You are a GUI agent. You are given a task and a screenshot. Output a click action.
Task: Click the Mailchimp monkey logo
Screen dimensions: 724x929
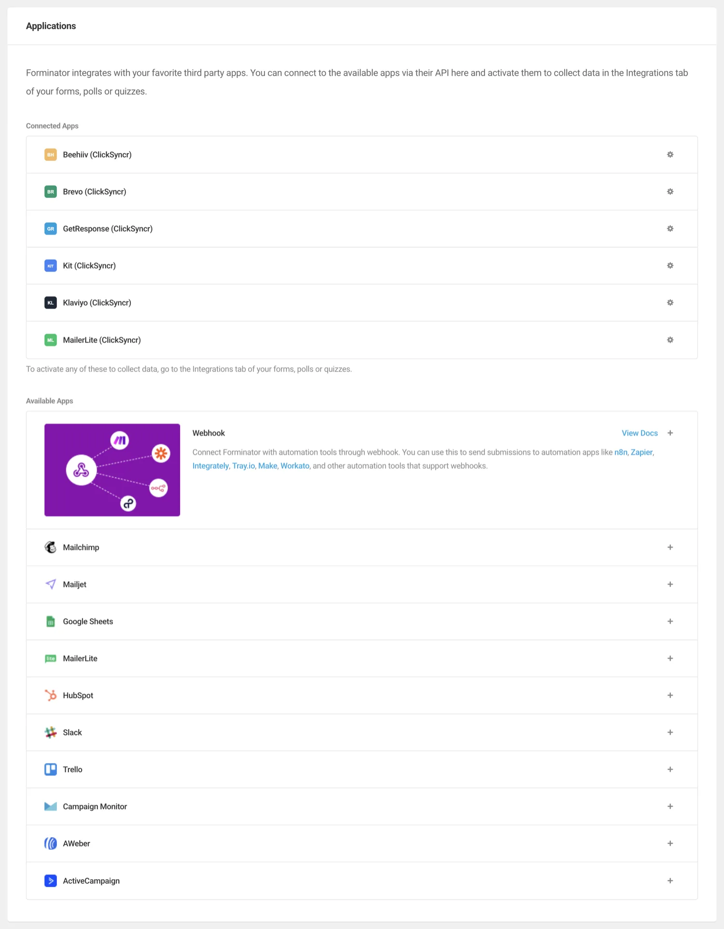click(51, 547)
